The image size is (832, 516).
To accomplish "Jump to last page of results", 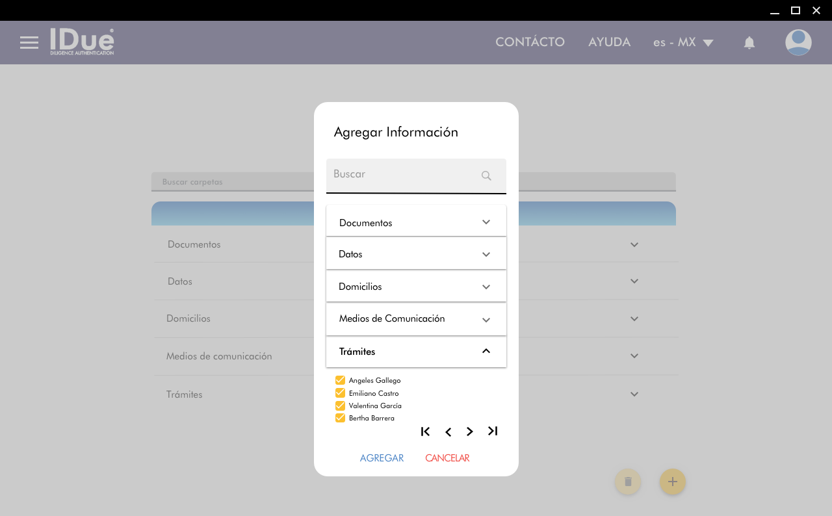I will tap(493, 432).
